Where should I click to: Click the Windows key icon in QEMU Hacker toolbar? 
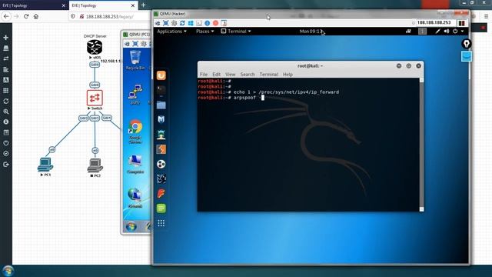point(191,23)
